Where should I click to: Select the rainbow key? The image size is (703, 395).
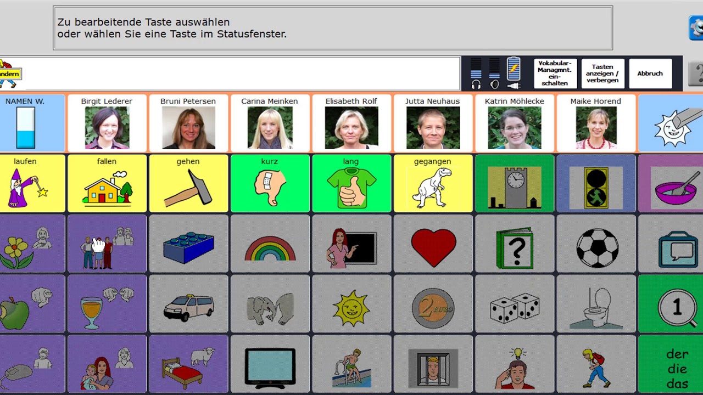tap(270, 244)
